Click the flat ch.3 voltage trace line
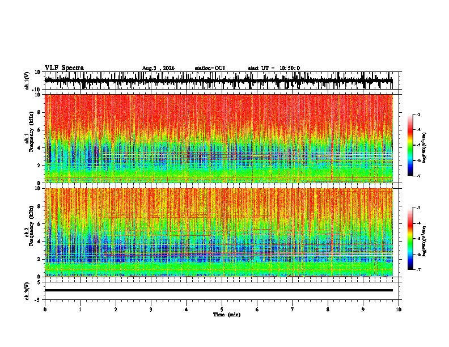The width and height of the screenshot is (449, 347). pos(218,290)
